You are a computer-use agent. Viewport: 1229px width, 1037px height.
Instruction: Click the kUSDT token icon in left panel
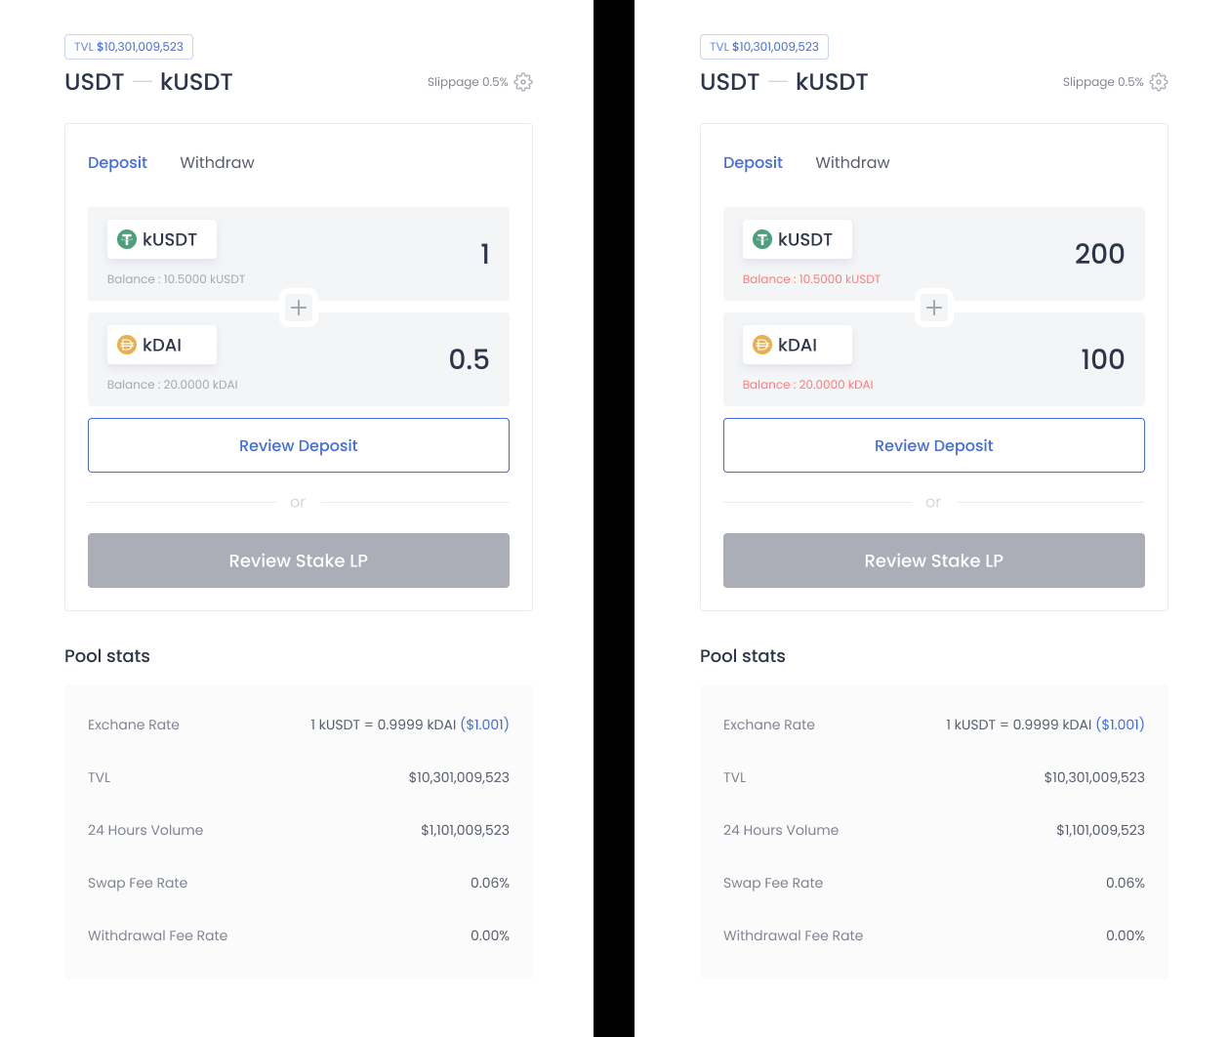click(x=127, y=239)
